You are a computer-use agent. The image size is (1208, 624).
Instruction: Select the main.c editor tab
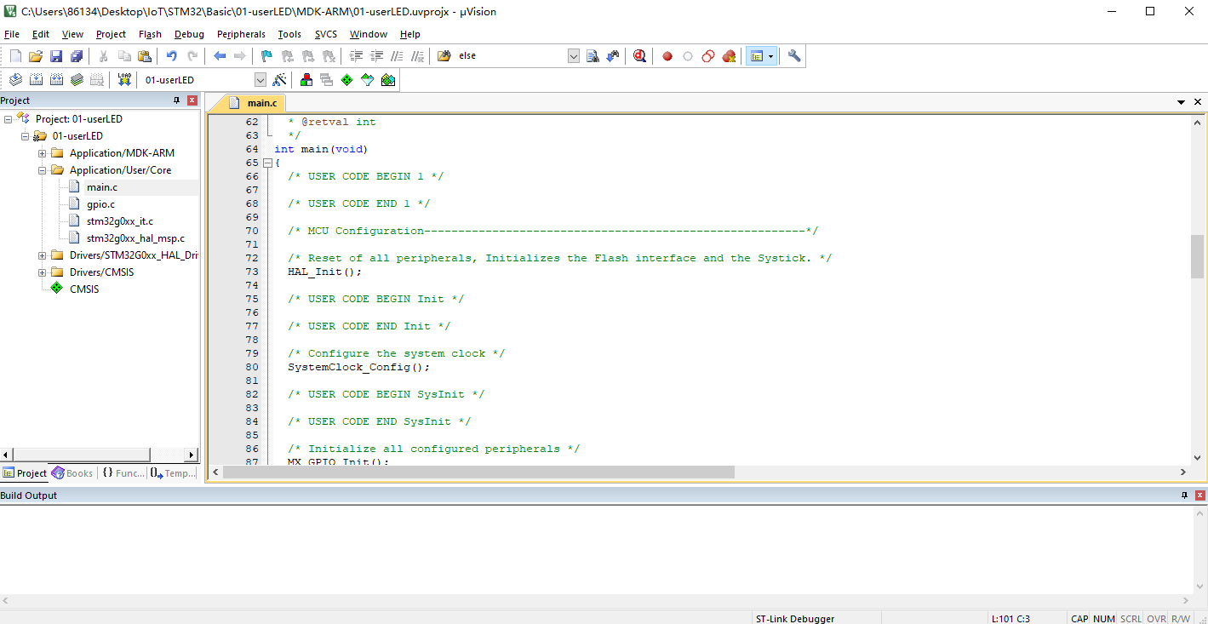click(x=254, y=103)
